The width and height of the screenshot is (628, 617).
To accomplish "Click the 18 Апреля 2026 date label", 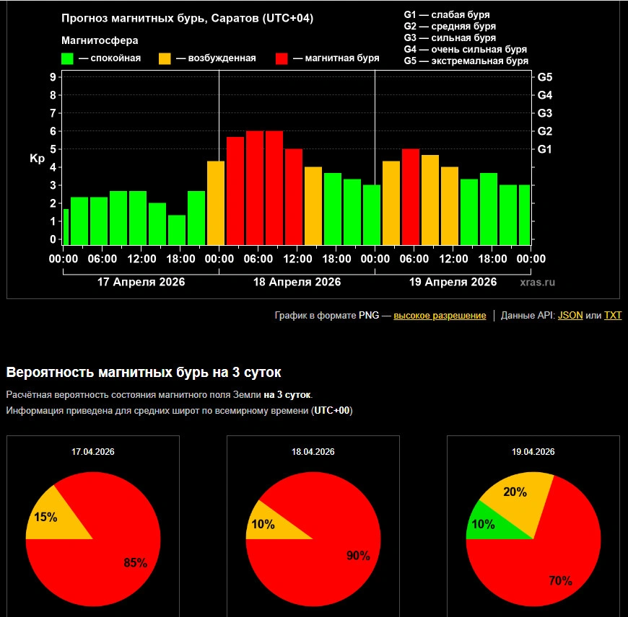I will point(297,282).
